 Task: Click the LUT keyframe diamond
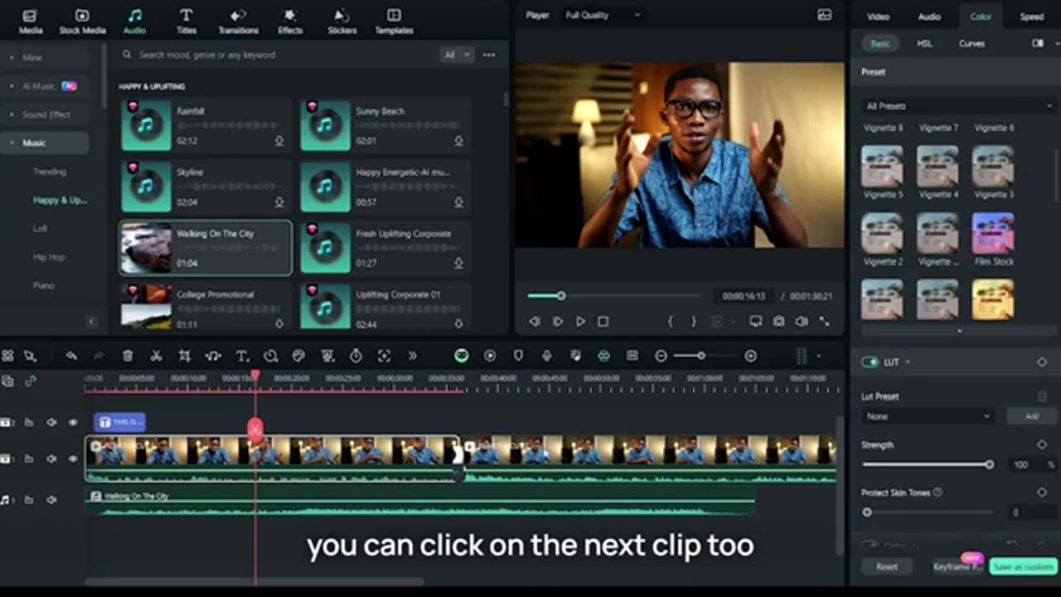(1042, 362)
